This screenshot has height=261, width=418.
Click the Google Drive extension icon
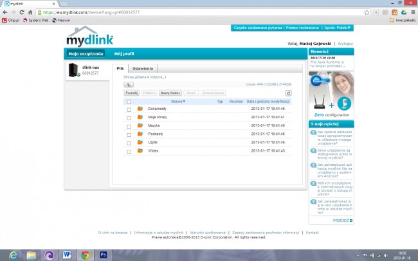point(404,12)
